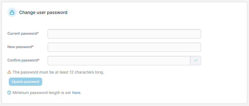The image size is (249, 106).
Task: Click blank space right of Update password button
Action: [x=111, y=82]
